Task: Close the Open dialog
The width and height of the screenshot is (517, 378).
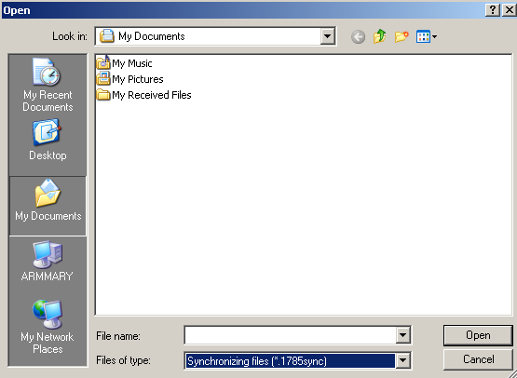Action: (510, 10)
